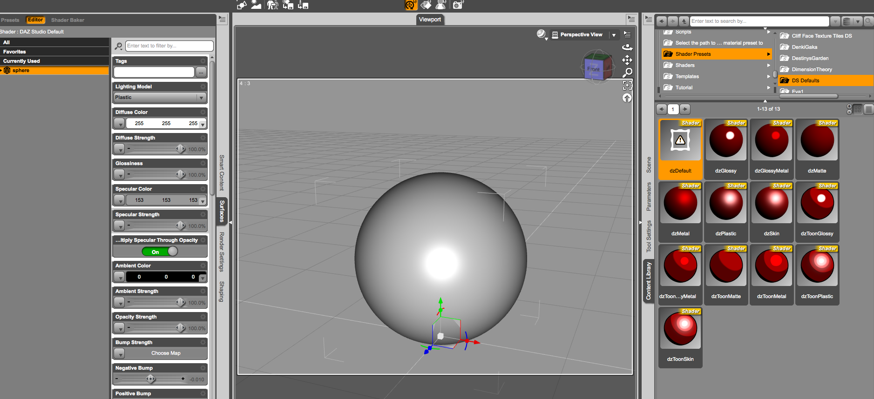Open the Content Library pane options menu icon
Viewport: 874px width, 399px height.
648,20
